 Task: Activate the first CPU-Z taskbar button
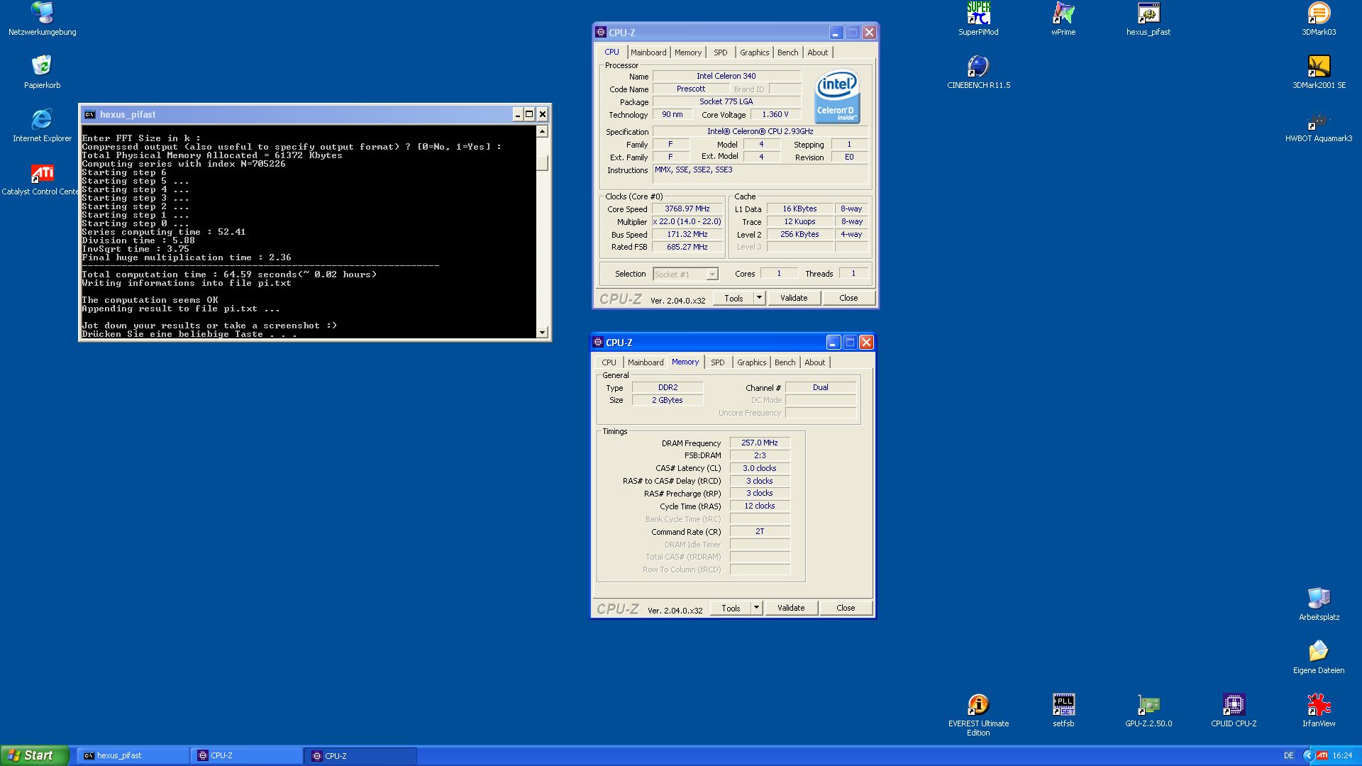click(x=247, y=755)
